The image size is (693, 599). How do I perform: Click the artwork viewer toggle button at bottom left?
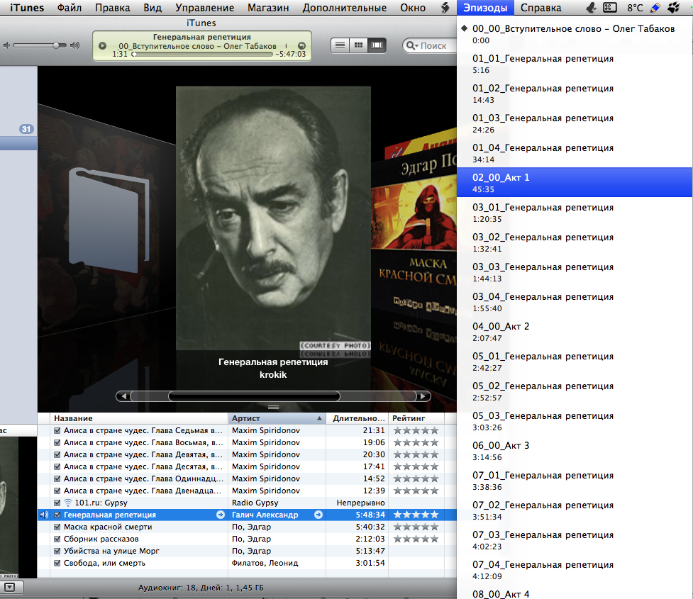tap(10, 587)
